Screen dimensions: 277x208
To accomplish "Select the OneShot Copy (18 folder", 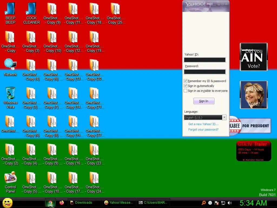I will [95, 13].
